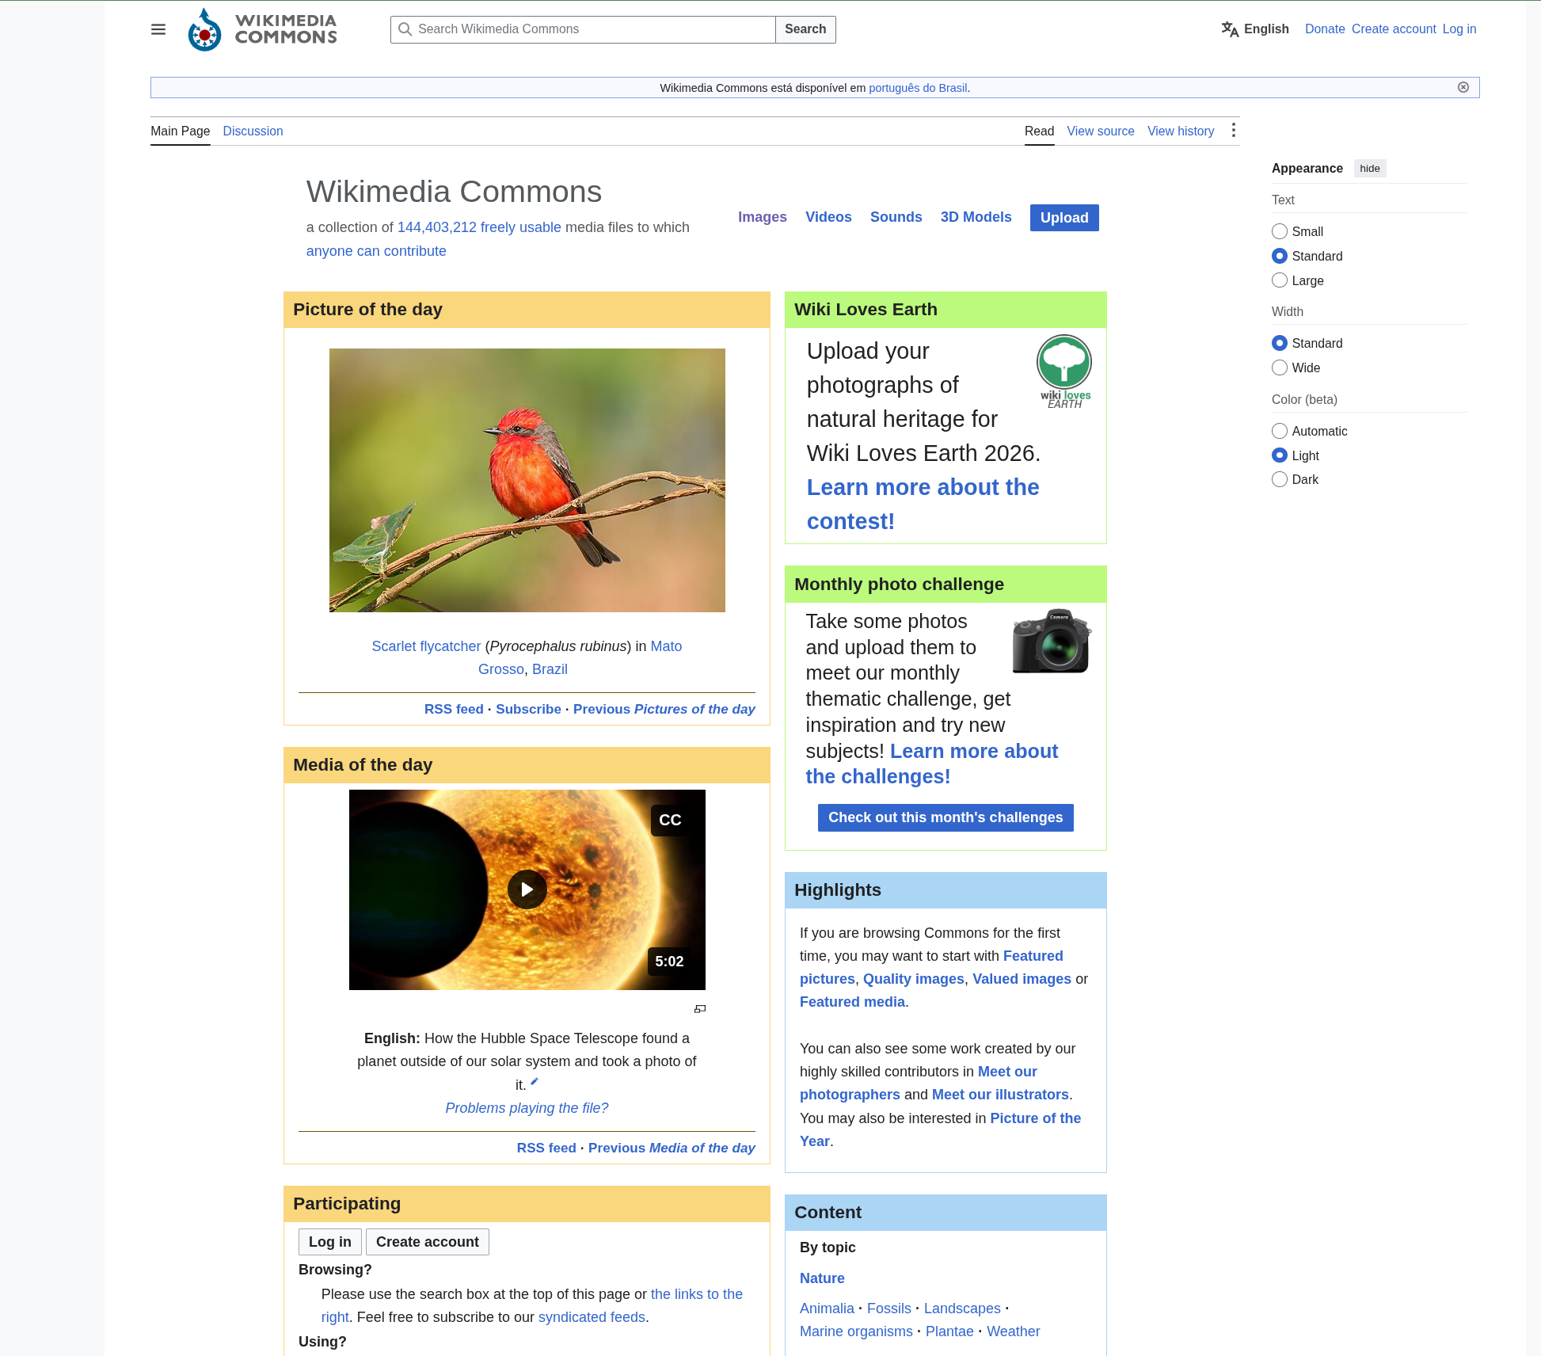The height and width of the screenshot is (1356, 1541).
Task: Open the syndicated feeds link
Action: (x=592, y=1317)
